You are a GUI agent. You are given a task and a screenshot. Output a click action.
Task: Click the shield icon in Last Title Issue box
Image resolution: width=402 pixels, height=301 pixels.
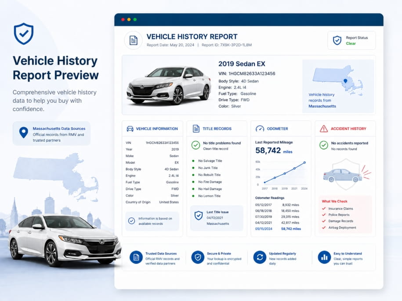199,215
